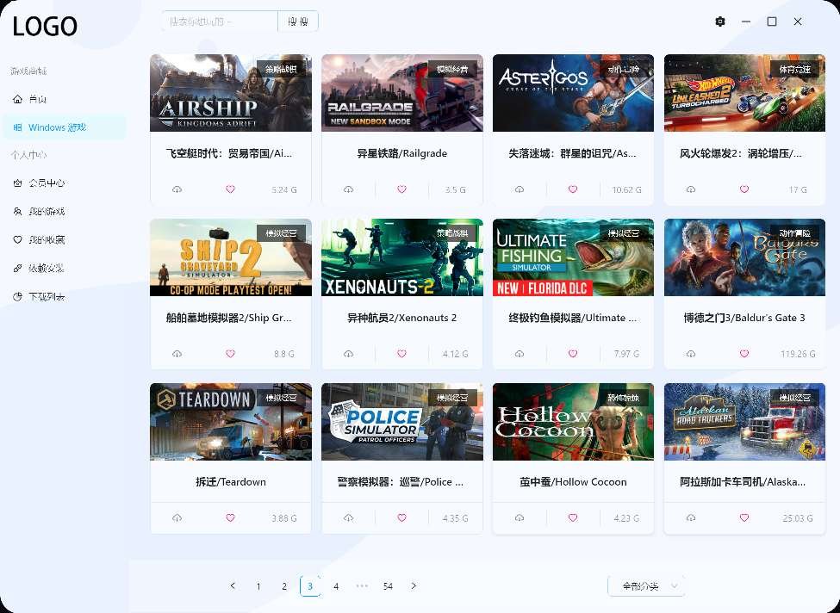
Task: Click the download icon on the Baldur's Gate 3 card
Action: [692, 354]
